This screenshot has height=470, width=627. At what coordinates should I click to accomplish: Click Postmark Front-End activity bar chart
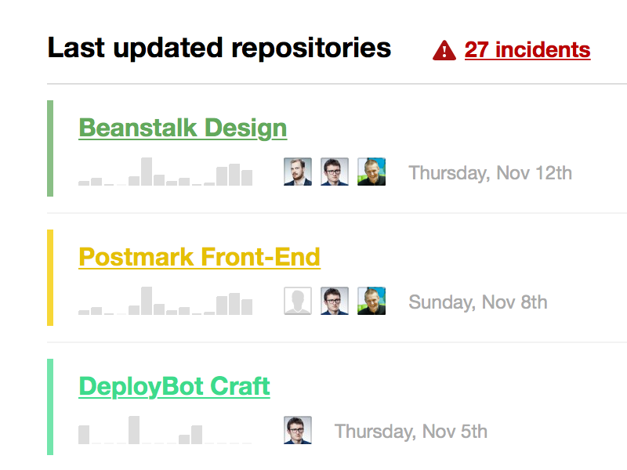(x=165, y=302)
